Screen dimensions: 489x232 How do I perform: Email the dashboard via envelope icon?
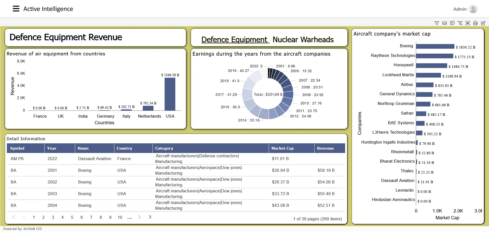(445, 23)
